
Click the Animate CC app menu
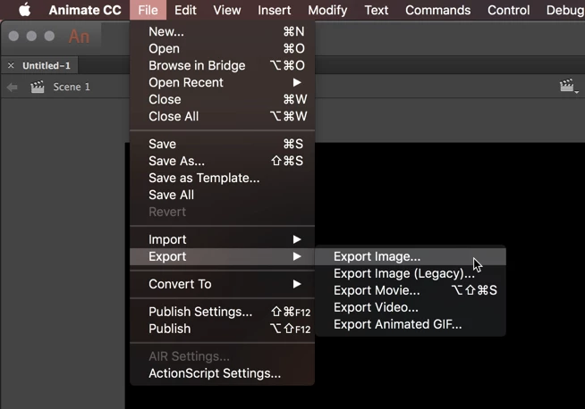(x=85, y=10)
